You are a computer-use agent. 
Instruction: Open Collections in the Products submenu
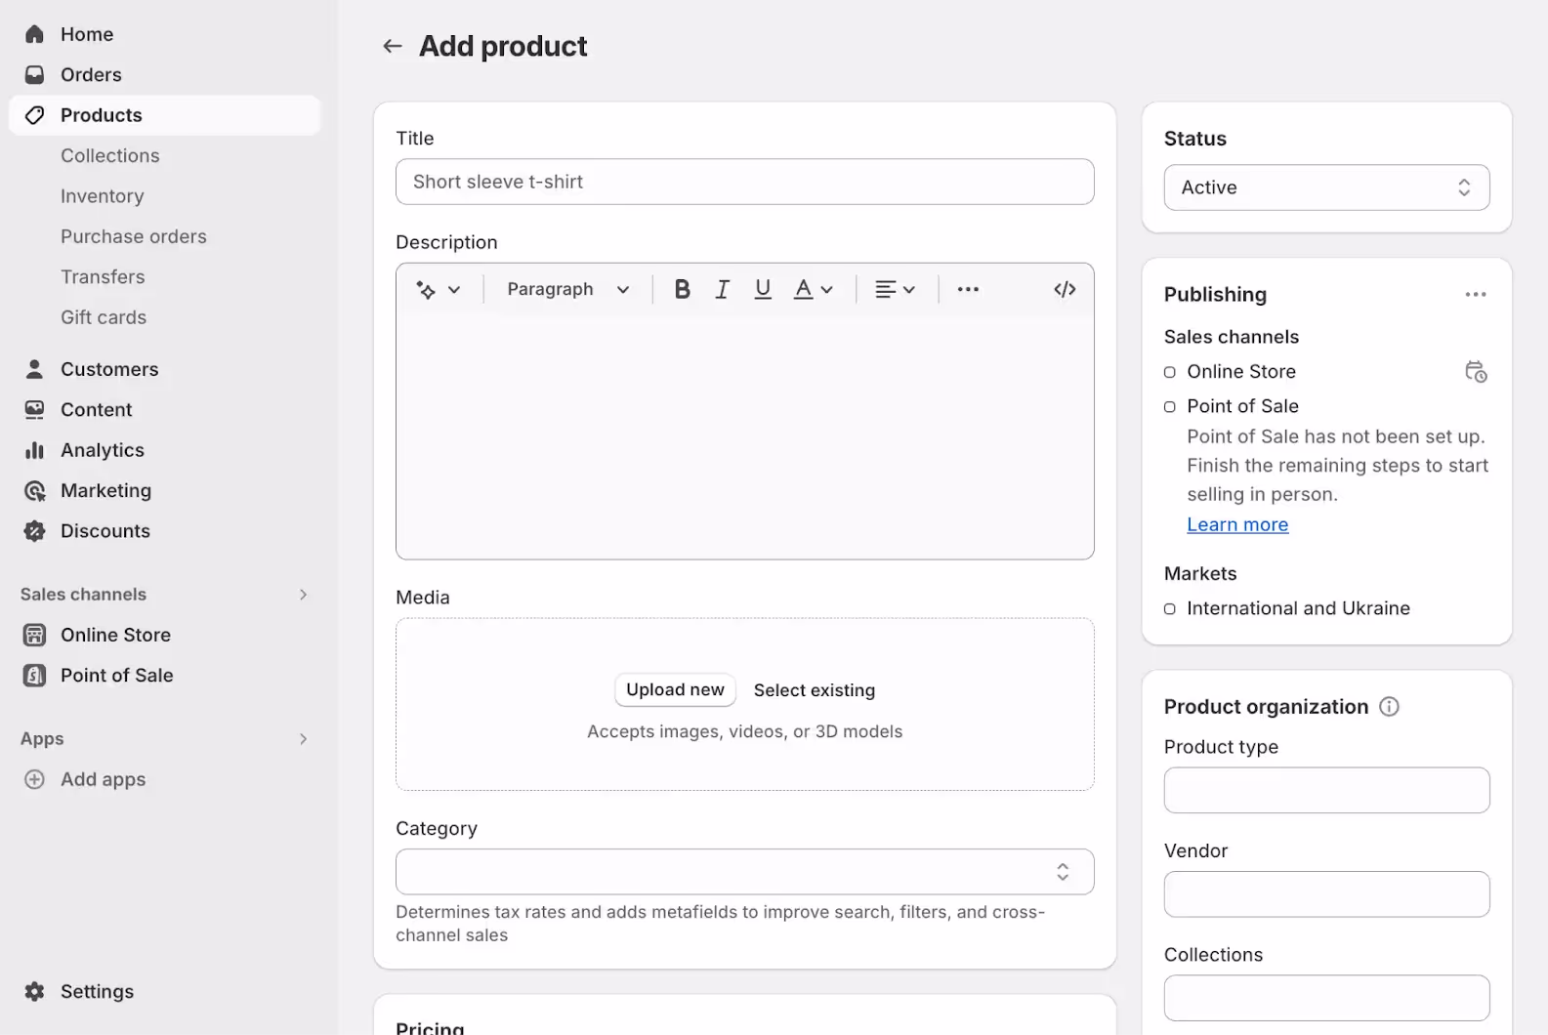click(x=110, y=156)
